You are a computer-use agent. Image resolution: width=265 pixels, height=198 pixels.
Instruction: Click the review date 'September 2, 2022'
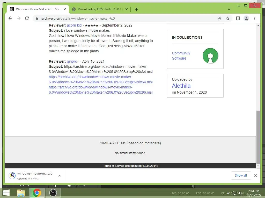[117, 25]
